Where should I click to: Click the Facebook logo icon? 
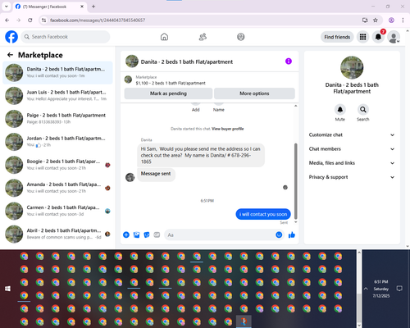11,37
